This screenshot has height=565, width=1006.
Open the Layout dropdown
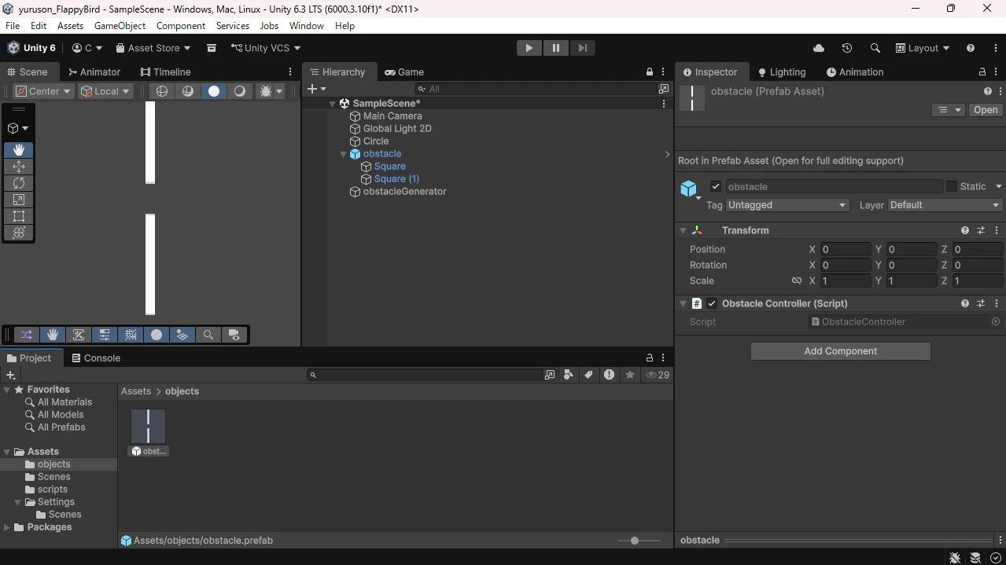click(923, 48)
